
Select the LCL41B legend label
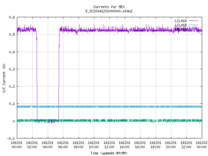pos(181,25)
